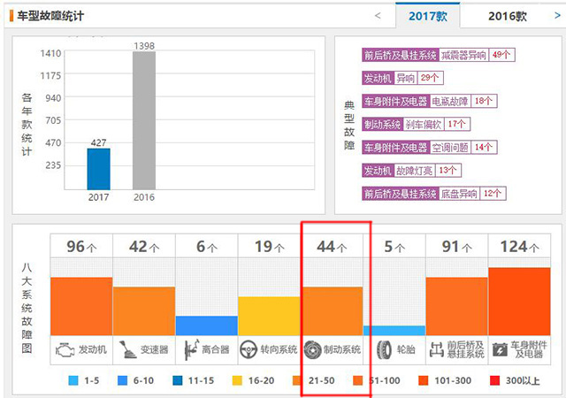Click the yellow 转向系统 bar with 19个
This screenshot has width=566, height=398.
pyautogui.click(x=269, y=316)
